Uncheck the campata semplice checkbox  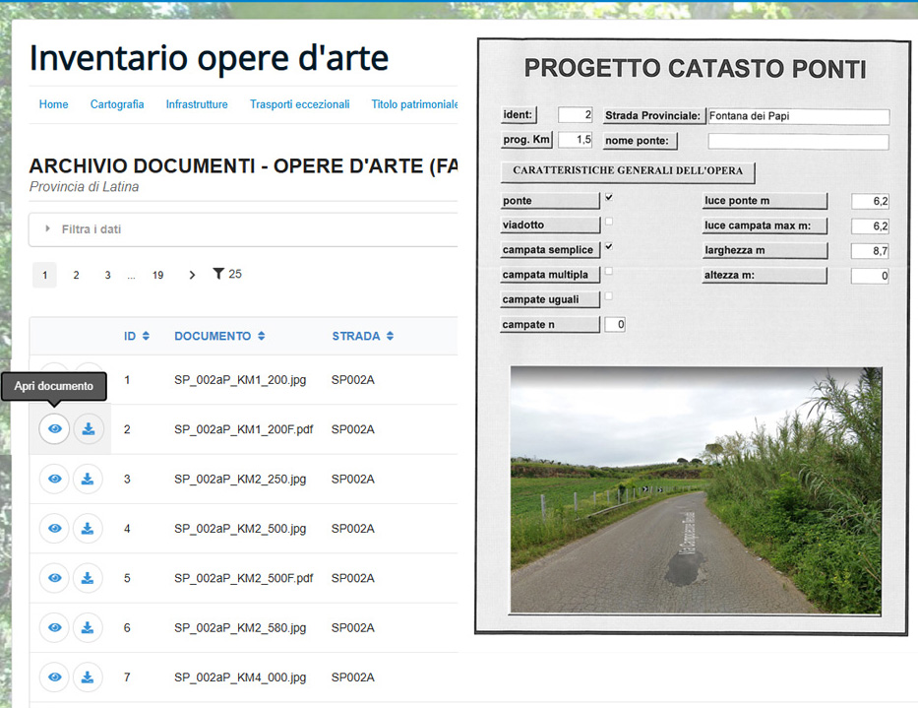point(608,246)
